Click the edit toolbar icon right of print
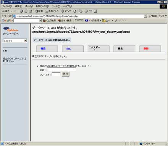 (x=90, y=11)
